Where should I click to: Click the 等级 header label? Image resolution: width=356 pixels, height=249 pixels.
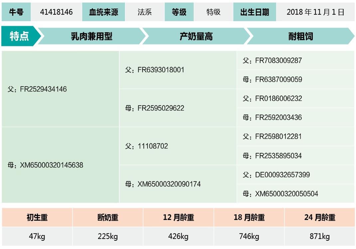tap(179, 12)
